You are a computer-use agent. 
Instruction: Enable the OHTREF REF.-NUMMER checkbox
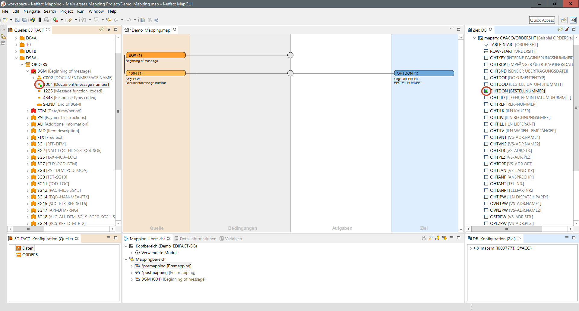(486, 104)
